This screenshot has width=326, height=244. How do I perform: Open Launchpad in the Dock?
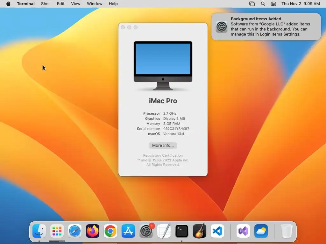(x=57, y=231)
